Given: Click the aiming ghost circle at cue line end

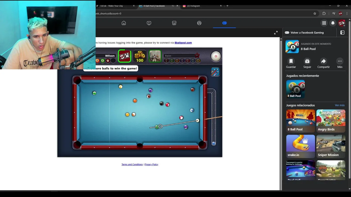Looking at the screenshot, I should [160, 126].
